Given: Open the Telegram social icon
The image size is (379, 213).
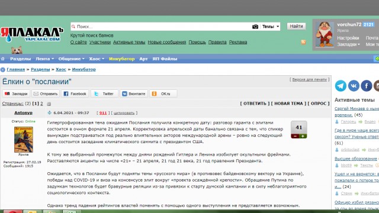Looking at the screenshot, I should point(341,86).
